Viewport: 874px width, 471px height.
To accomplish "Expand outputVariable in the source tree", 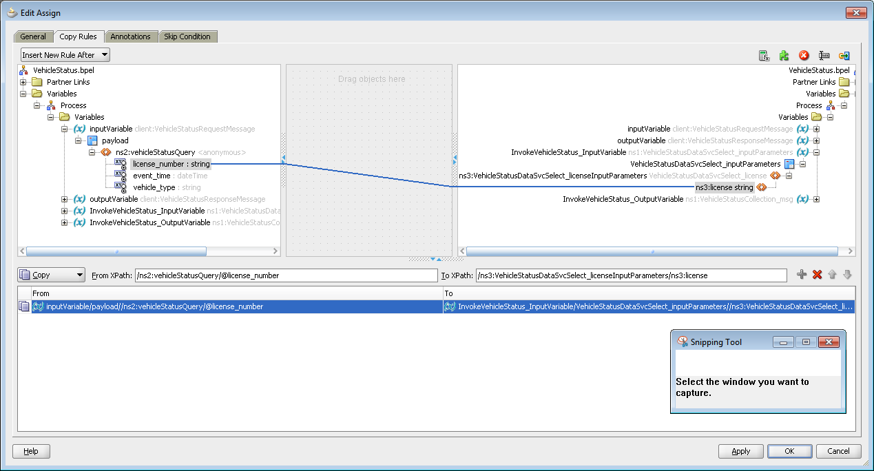I will 65,199.
